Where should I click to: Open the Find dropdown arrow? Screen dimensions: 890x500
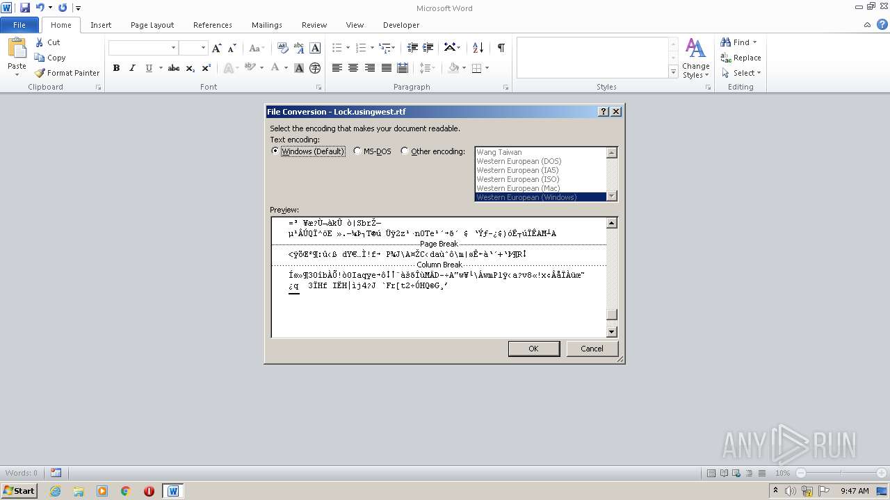pyautogui.click(x=755, y=42)
